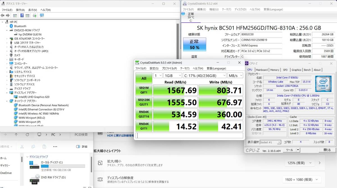Click the ツール button in CPU-Z
337x188 pixels.
tap(289, 150)
